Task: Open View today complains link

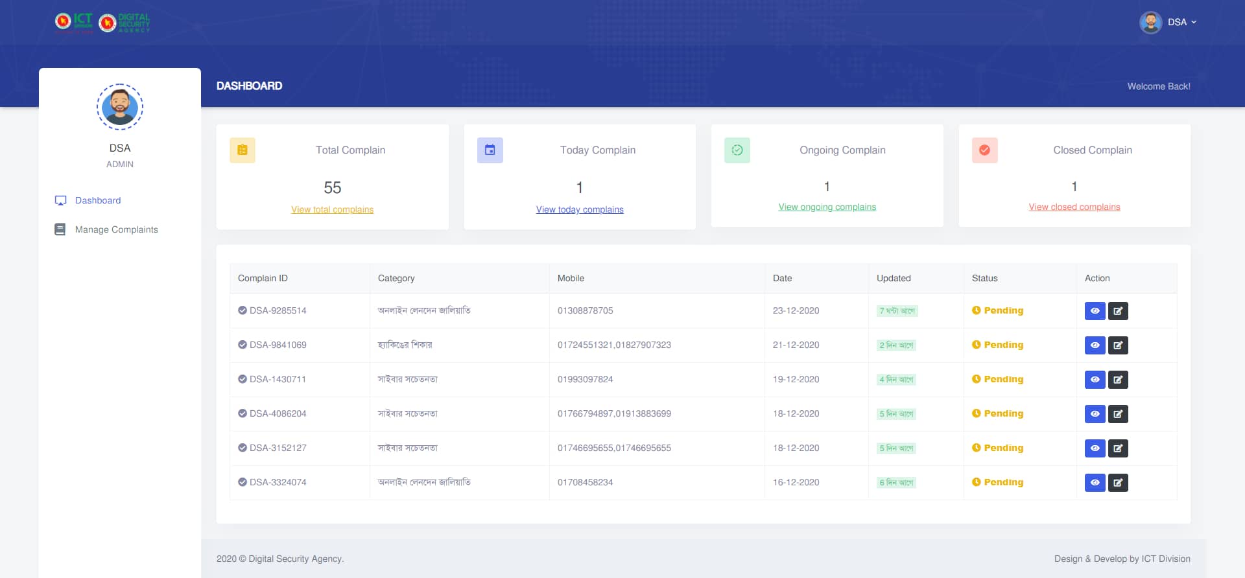Action: pyautogui.click(x=580, y=209)
